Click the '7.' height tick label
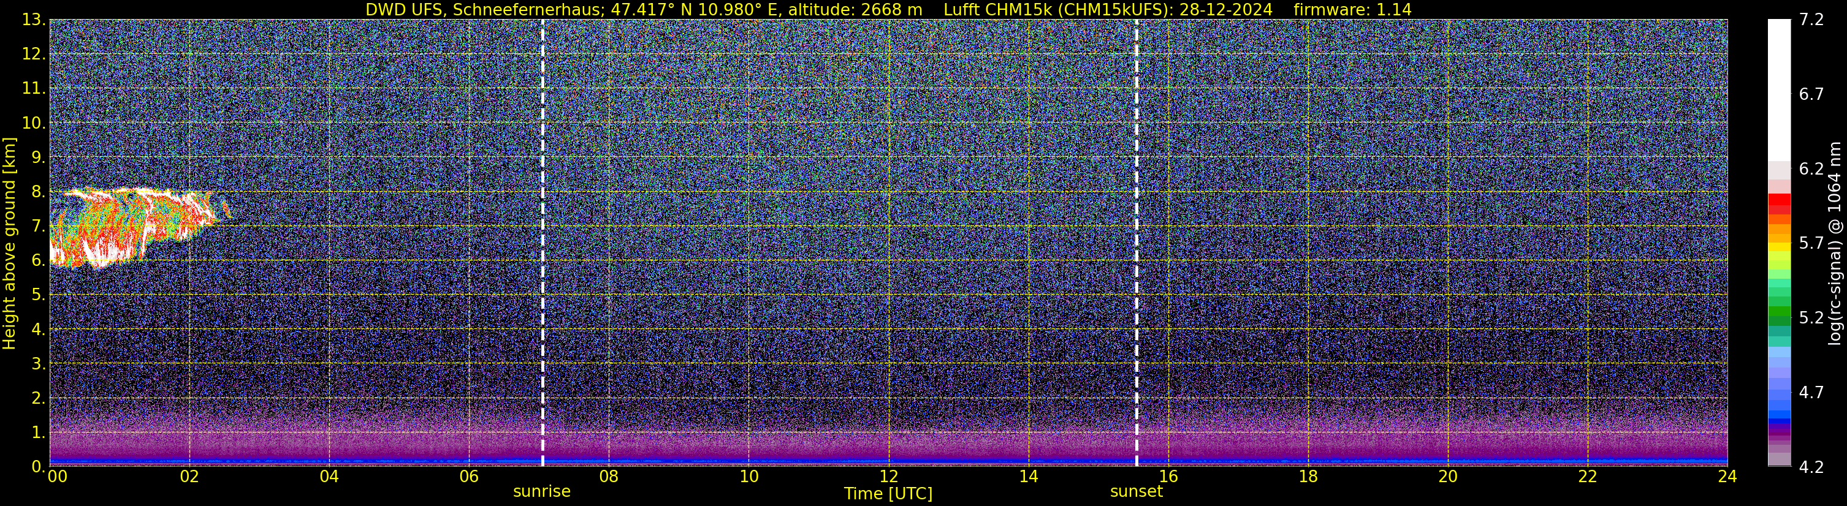 tap(38, 227)
